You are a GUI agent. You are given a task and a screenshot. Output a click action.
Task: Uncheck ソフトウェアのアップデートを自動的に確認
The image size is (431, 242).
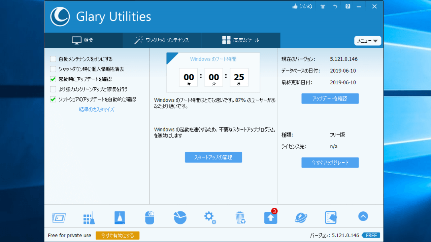click(x=53, y=99)
